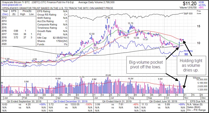Image resolution: width=209 pixels, height=113 pixels.
Task: Select the 9.03 low price label
Action: pos(96,48)
